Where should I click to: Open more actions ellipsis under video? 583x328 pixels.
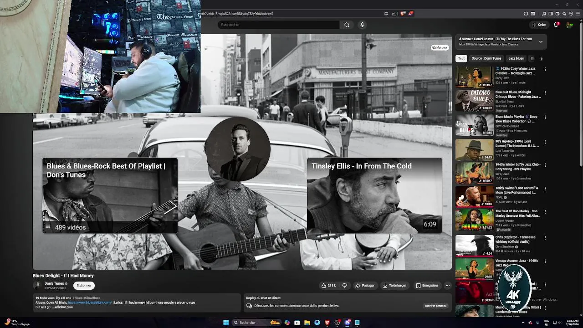(x=447, y=286)
